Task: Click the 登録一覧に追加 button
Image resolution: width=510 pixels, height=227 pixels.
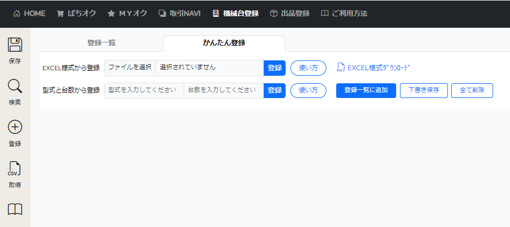Action: (366, 90)
